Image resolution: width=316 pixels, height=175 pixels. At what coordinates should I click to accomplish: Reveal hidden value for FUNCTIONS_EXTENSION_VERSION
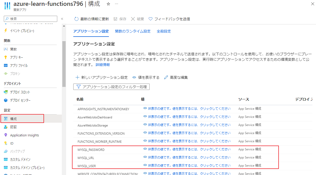[x=187, y=133]
